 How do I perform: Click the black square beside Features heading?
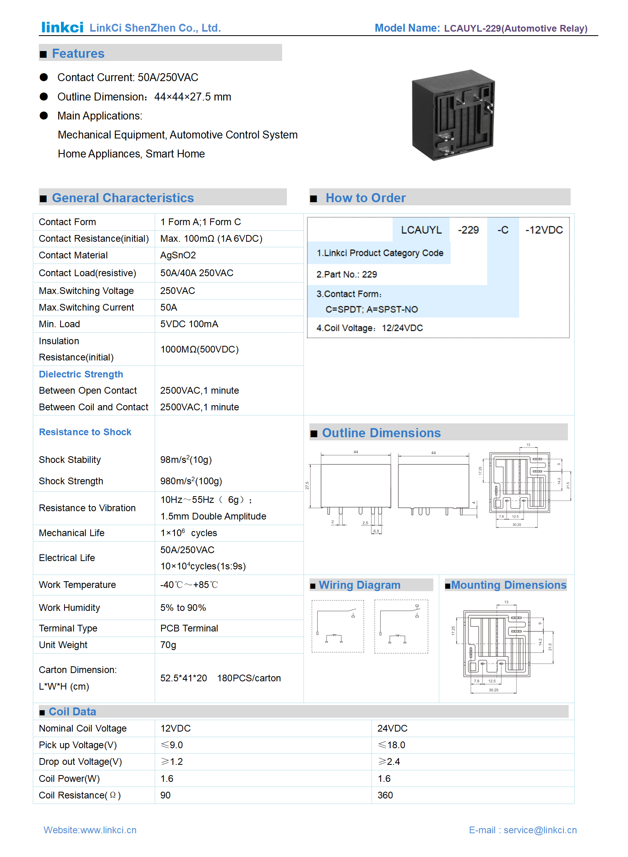point(44,54)
